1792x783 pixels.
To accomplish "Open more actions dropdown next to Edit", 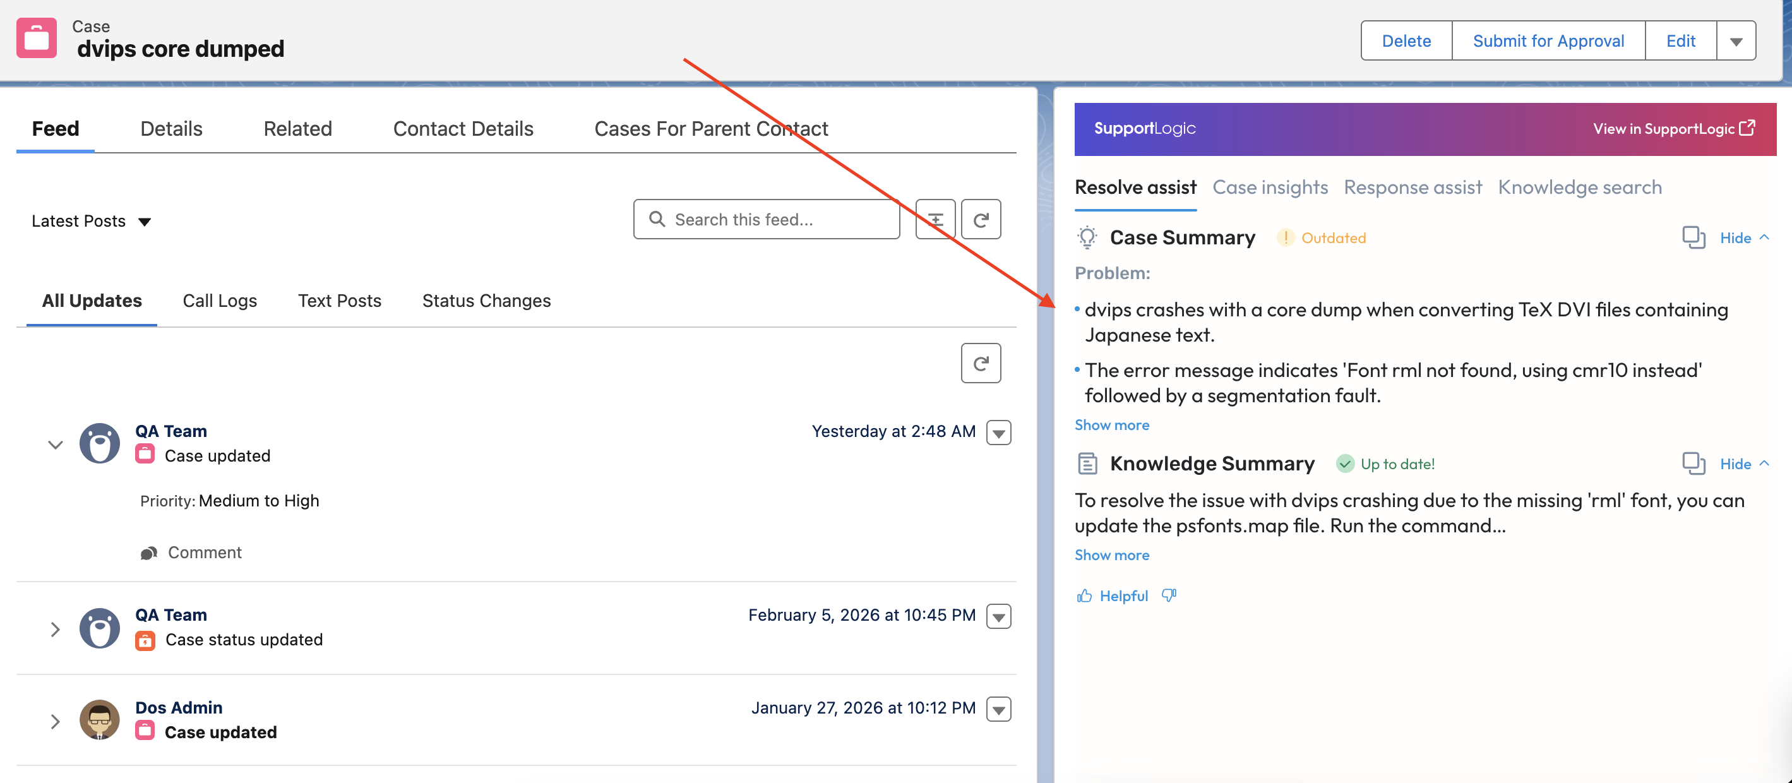I will tap(1735, 41).
